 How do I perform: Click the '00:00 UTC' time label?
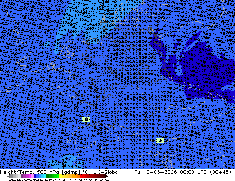(x=193, y=172)
